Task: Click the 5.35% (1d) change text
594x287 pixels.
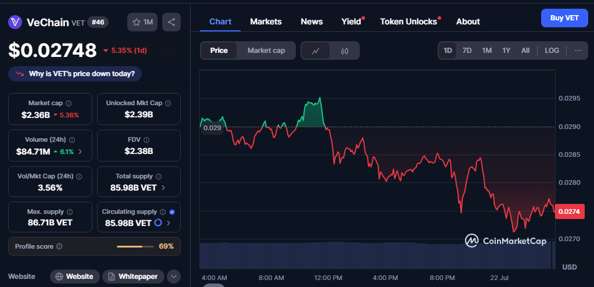Action: click(129, 51)
